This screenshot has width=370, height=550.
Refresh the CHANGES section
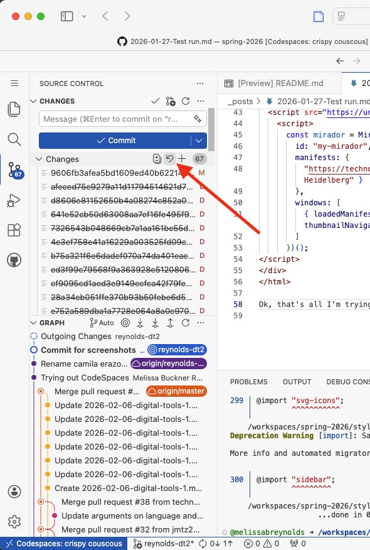tap(186, 101)
